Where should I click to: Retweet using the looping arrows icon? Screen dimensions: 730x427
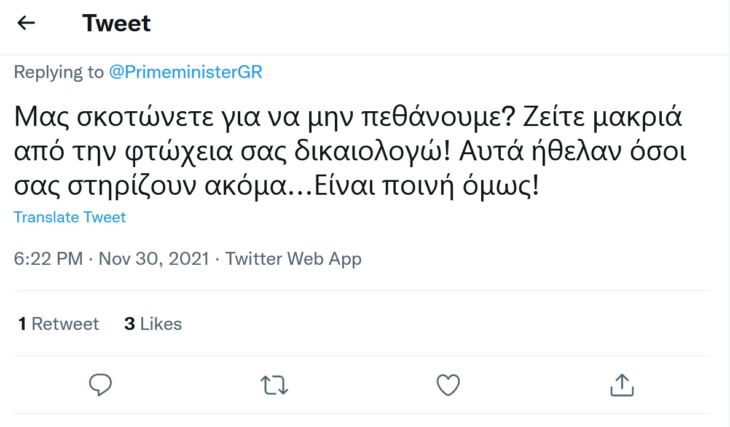[274, 385]
